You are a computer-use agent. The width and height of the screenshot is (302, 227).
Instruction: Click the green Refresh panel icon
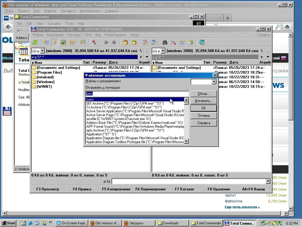point(35,42)
